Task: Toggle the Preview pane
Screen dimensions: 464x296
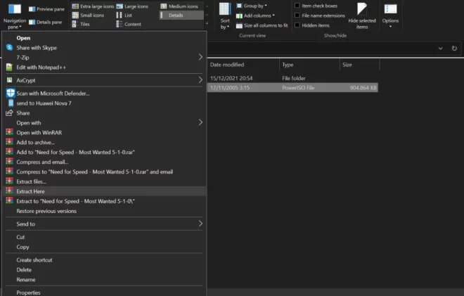Action: [x=47, y=9]
